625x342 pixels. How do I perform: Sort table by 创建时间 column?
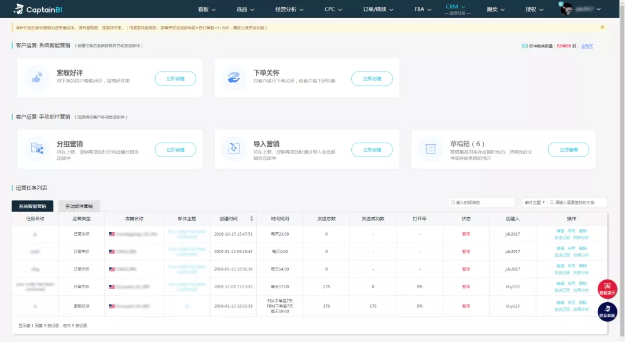[251, 219]
